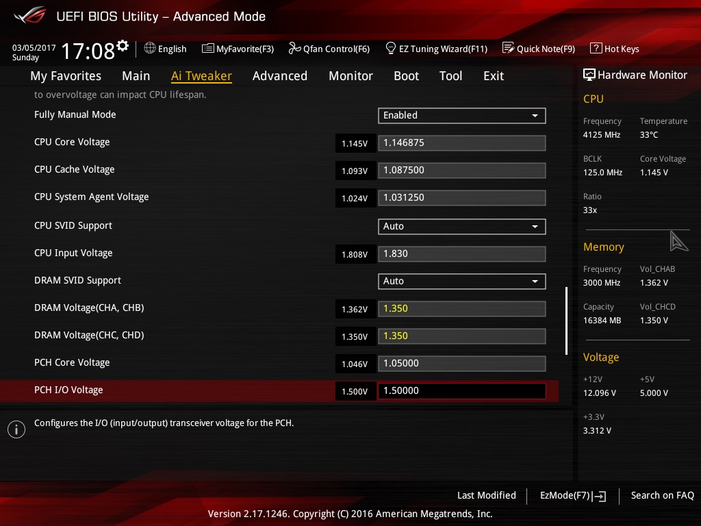Click the 16384 MB capacity value
Viewport: 701px width, 526px height.
point(602,321)
